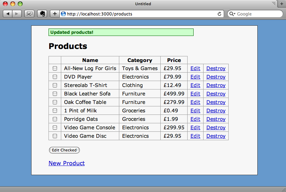Click the Price column header
This screenshot has width=286, height=192.
(174, 60)
